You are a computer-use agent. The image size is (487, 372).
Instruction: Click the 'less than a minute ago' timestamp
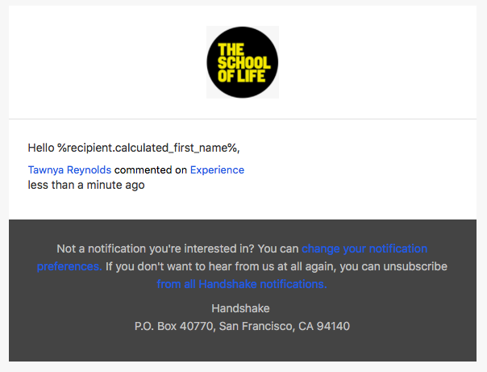(x=86, y=185)
